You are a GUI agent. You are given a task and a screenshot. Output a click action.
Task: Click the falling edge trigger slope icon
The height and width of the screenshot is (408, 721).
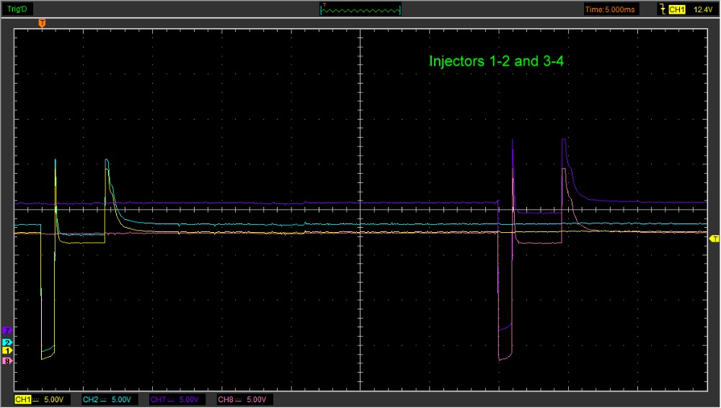click(663, 9)
